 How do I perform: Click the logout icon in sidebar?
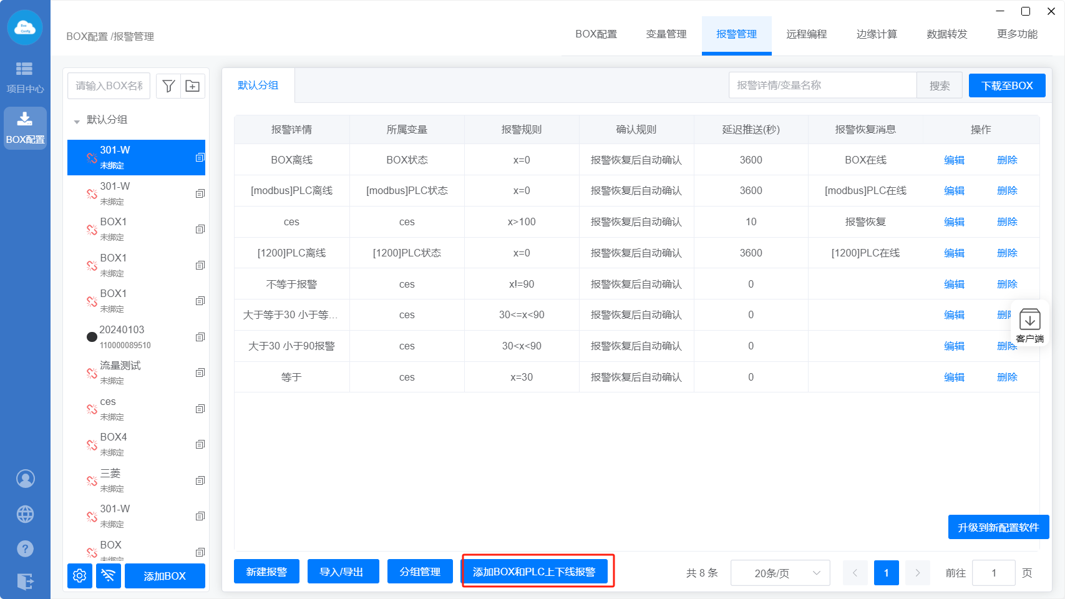pos(25,582)
